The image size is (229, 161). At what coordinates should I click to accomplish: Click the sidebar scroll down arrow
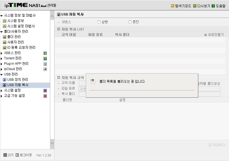(52, 143)
